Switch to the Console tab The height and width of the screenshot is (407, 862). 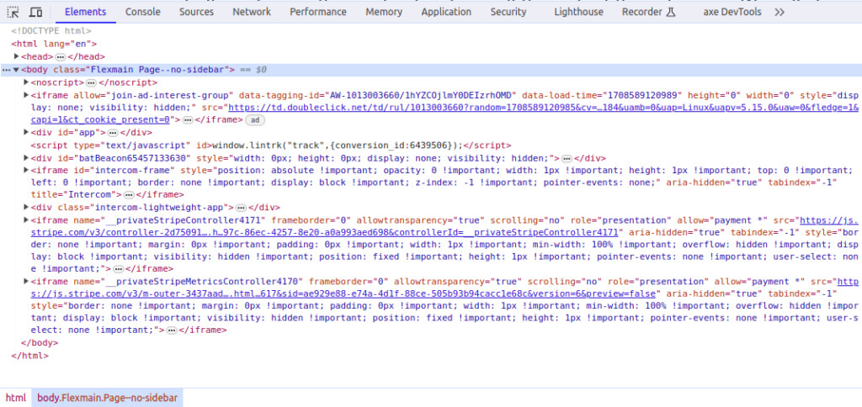click(143, 12)
